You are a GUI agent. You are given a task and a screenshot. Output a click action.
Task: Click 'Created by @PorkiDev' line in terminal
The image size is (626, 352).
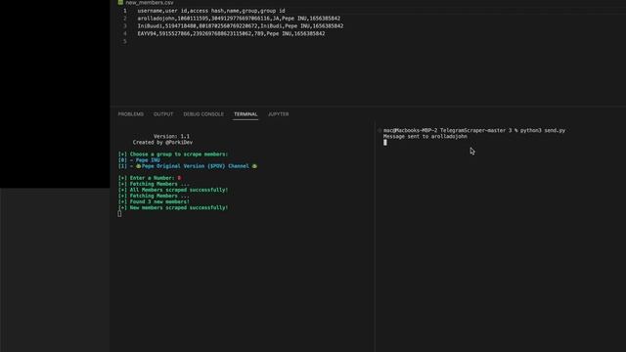(x=162, y=142)
